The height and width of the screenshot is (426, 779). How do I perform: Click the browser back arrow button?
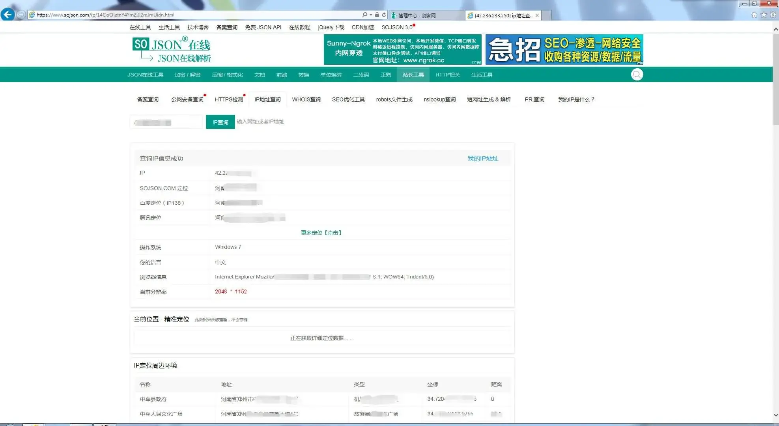(7, 15)
